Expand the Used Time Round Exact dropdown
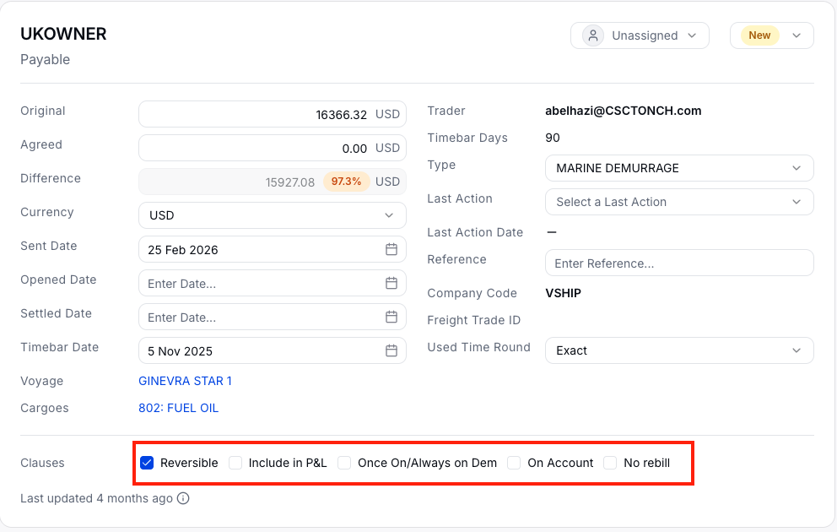Viewport: 837px width, 532px height. coord(679,350)
